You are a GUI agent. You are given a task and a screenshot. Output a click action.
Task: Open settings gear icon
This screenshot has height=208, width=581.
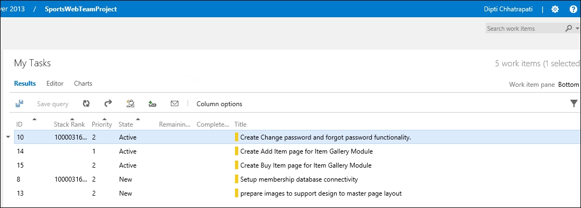(555, 9)
